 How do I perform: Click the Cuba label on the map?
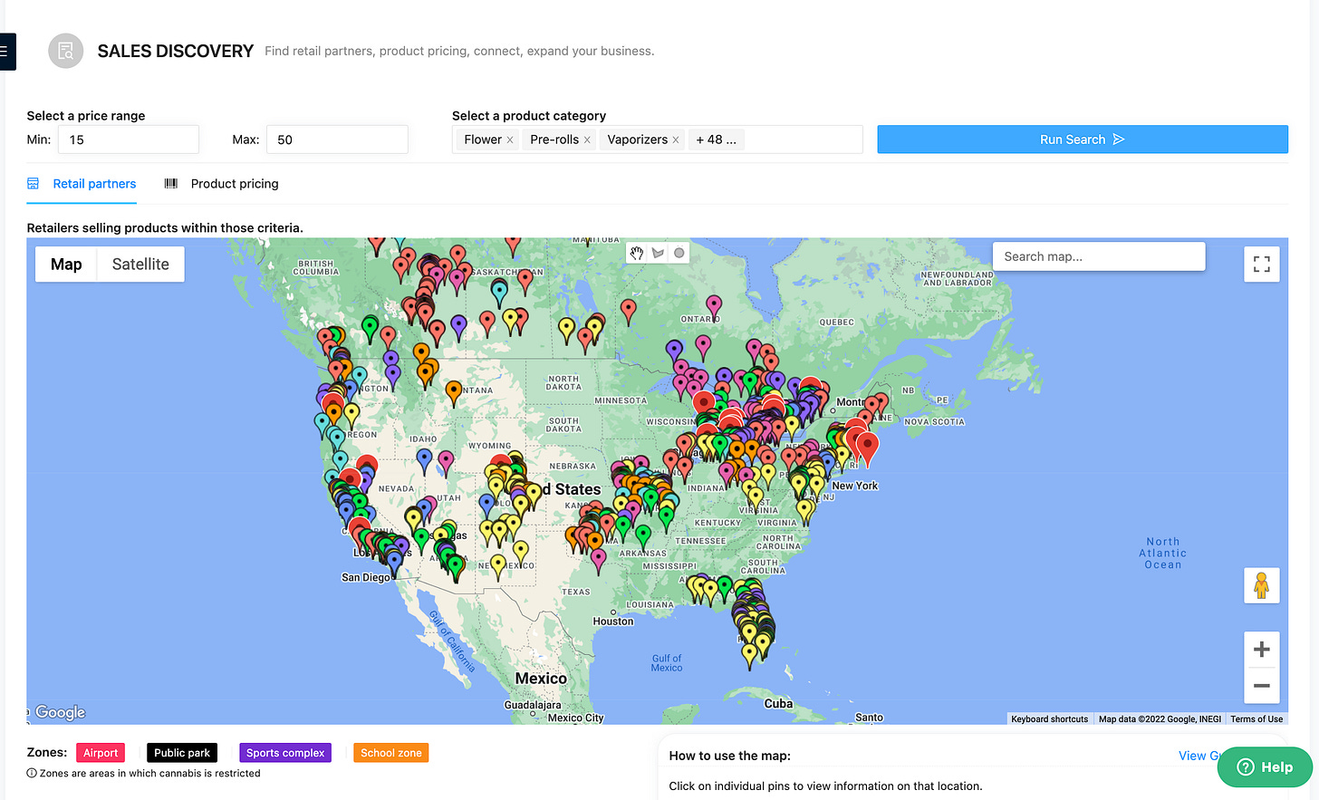point(778,704)
